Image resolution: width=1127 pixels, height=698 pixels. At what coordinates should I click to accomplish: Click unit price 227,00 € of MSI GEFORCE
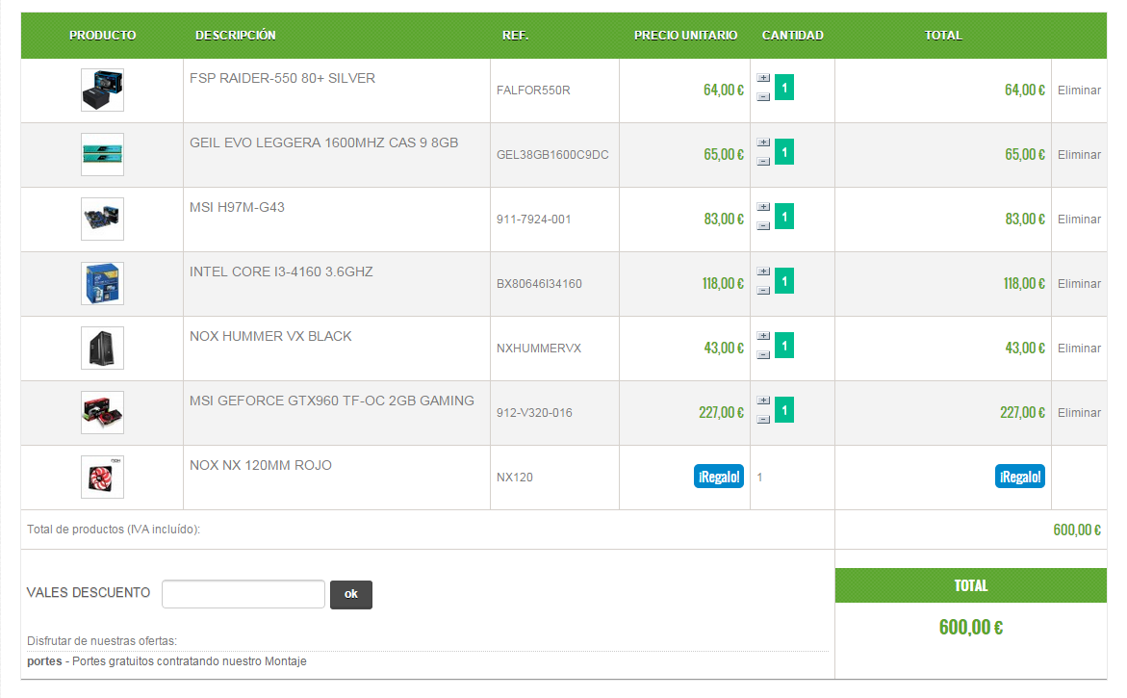point(721,413)
